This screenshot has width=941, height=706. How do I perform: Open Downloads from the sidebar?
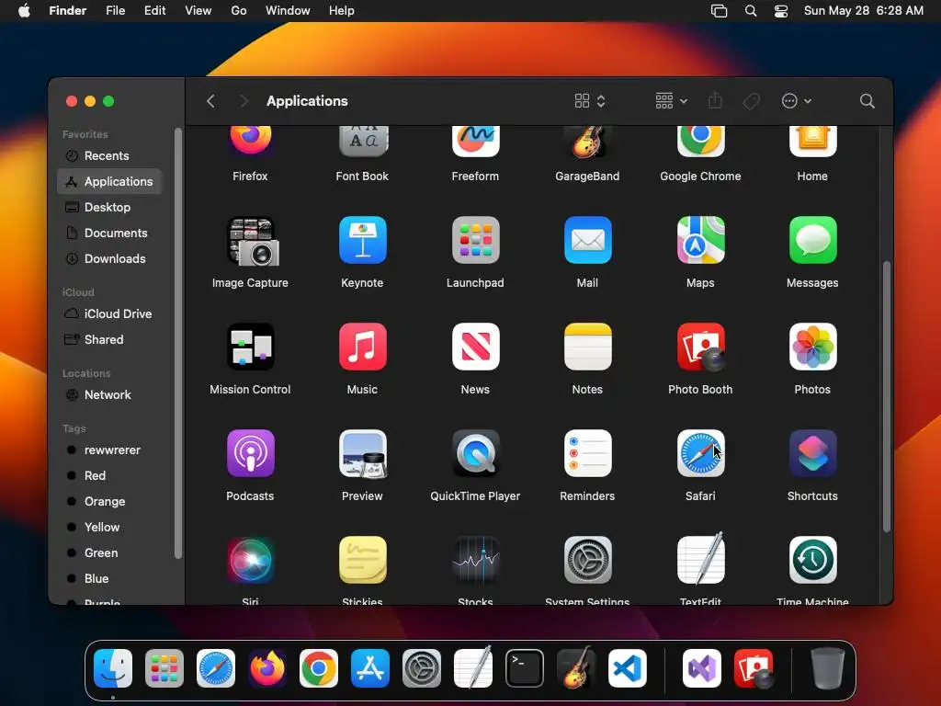109,258
